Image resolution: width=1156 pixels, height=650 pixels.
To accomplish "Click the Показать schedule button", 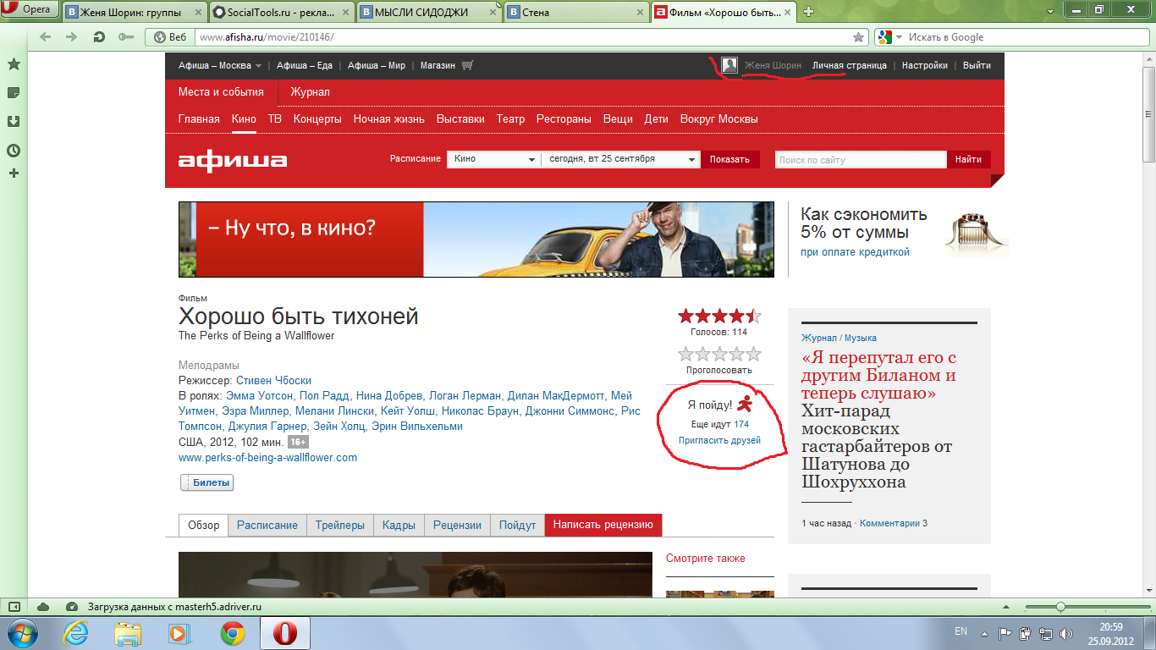I will 730,159.
